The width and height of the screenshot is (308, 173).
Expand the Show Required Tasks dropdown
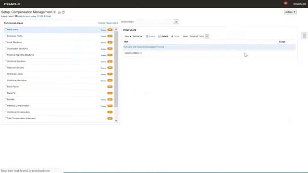pos(207,37)
